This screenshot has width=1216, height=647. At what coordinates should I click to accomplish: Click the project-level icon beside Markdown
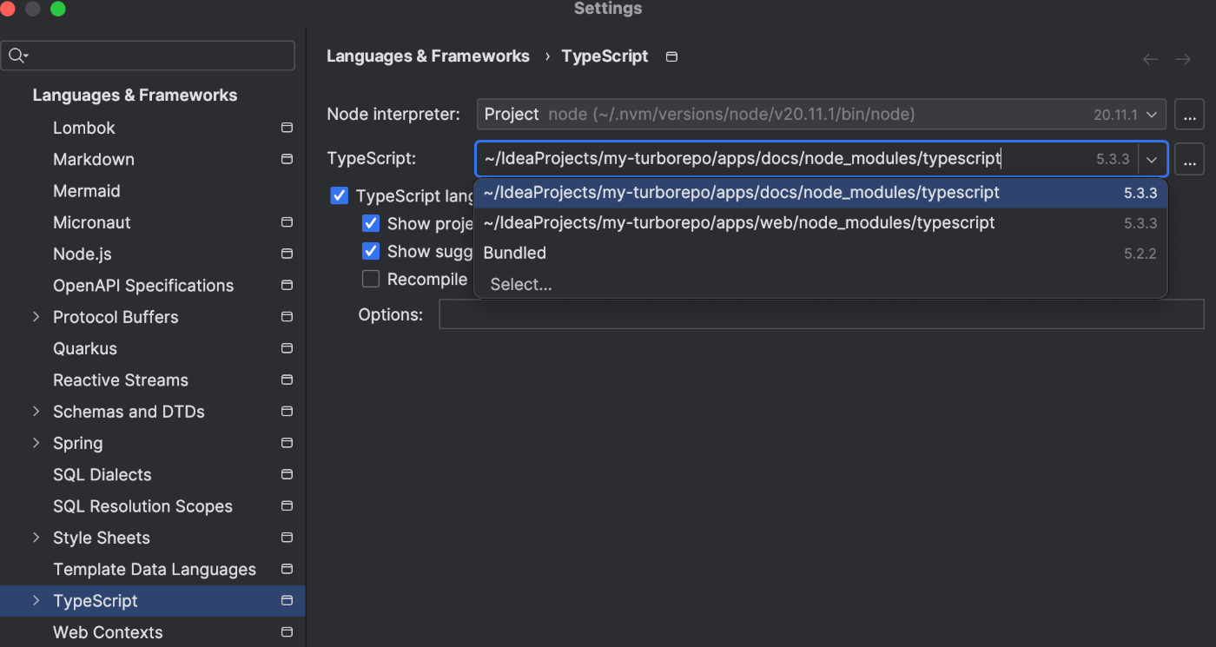tap(287, 159)
